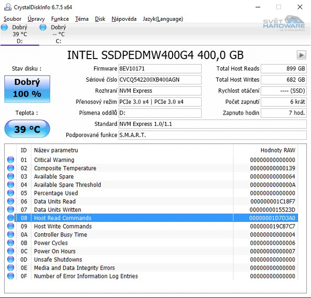The width and height of the screenshot is (311, 298).
Task: Click the status circle icon for Percentage Used
Action: [10, 193]
